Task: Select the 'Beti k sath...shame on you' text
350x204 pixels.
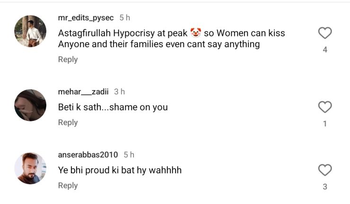Action: (113, 107)
